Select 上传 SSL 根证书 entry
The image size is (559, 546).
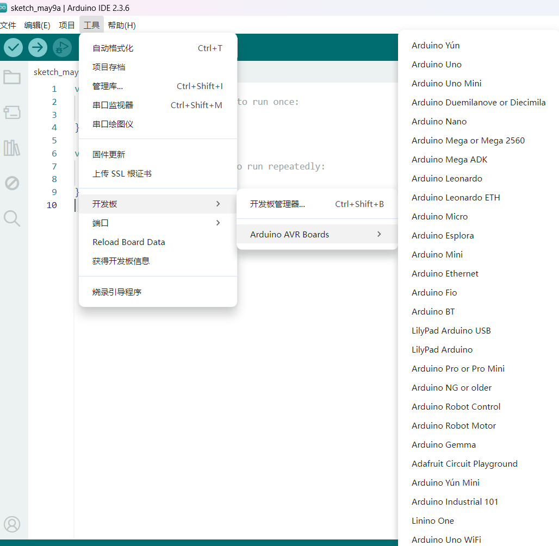158,173
